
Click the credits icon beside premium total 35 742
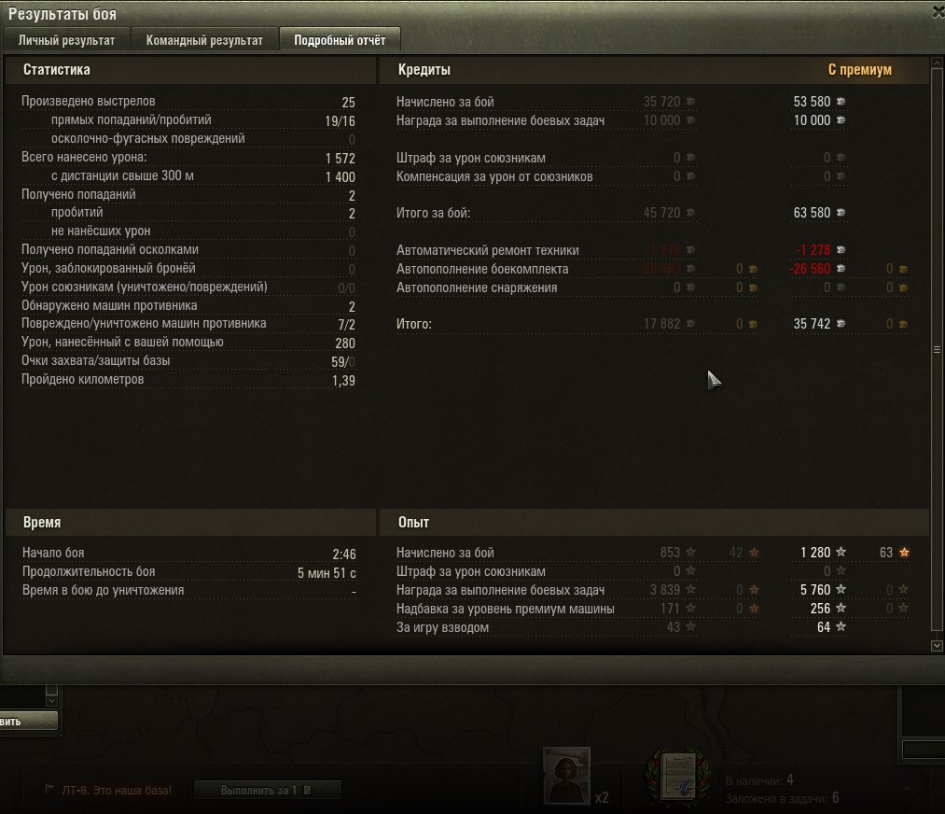coord(841,324)
